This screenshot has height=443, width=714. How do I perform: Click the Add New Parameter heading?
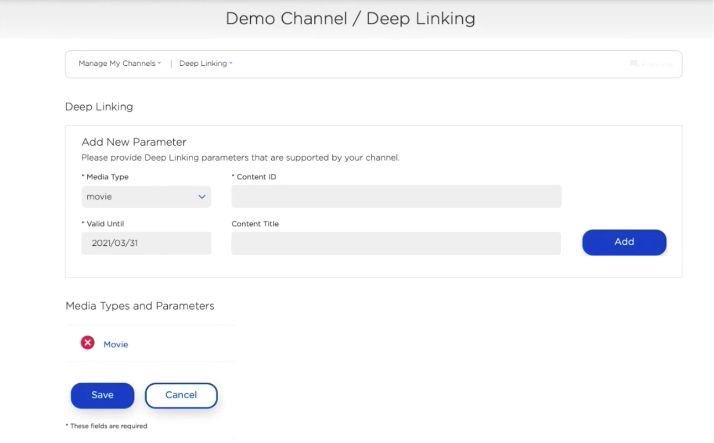133,142
